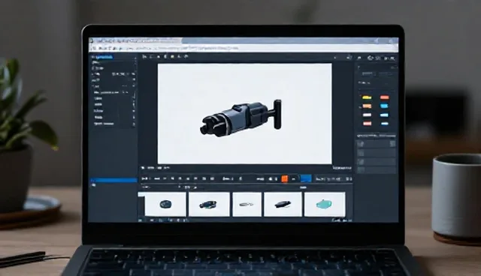The width and height of the screenshot is (481, 276).
Task: Select the pale blue swatch in bottom row
Action: [x=384, y=124]
